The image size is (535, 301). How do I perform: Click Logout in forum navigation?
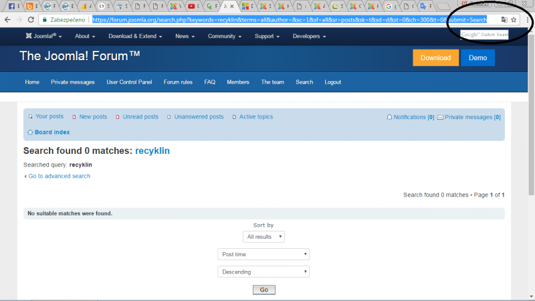point(332,82)
